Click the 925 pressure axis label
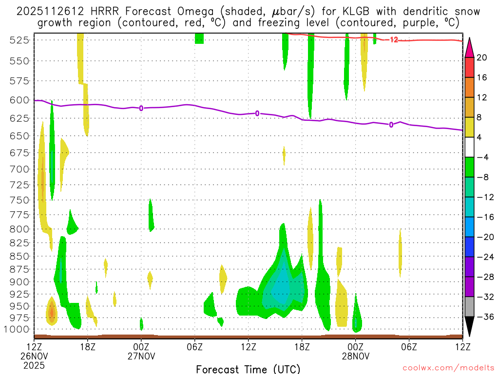This screenshot has width=499, height=374. click(x=19, y=294)
